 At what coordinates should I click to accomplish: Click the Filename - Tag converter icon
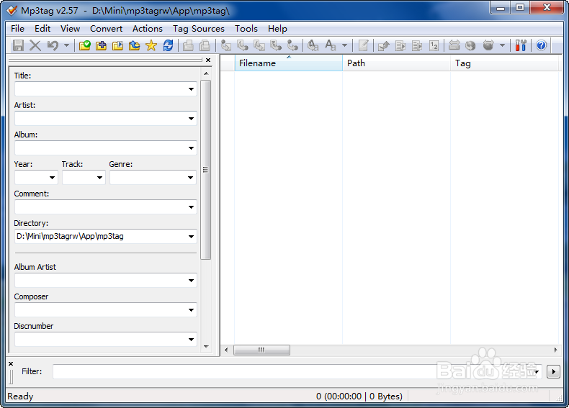coord(243,46)
